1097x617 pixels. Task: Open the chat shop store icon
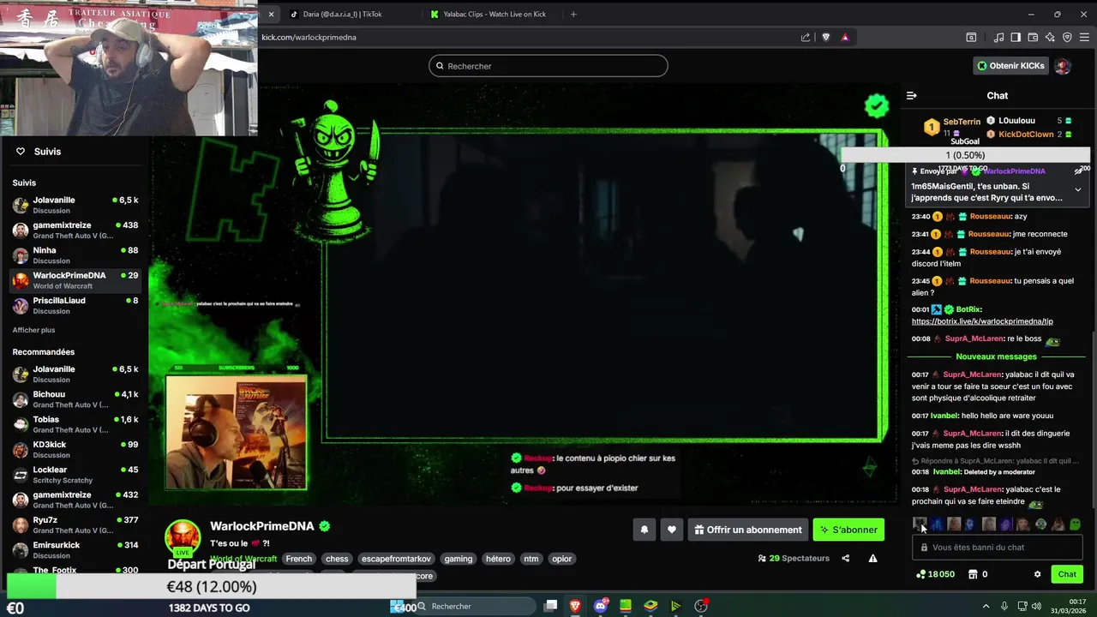pos(973,574)
